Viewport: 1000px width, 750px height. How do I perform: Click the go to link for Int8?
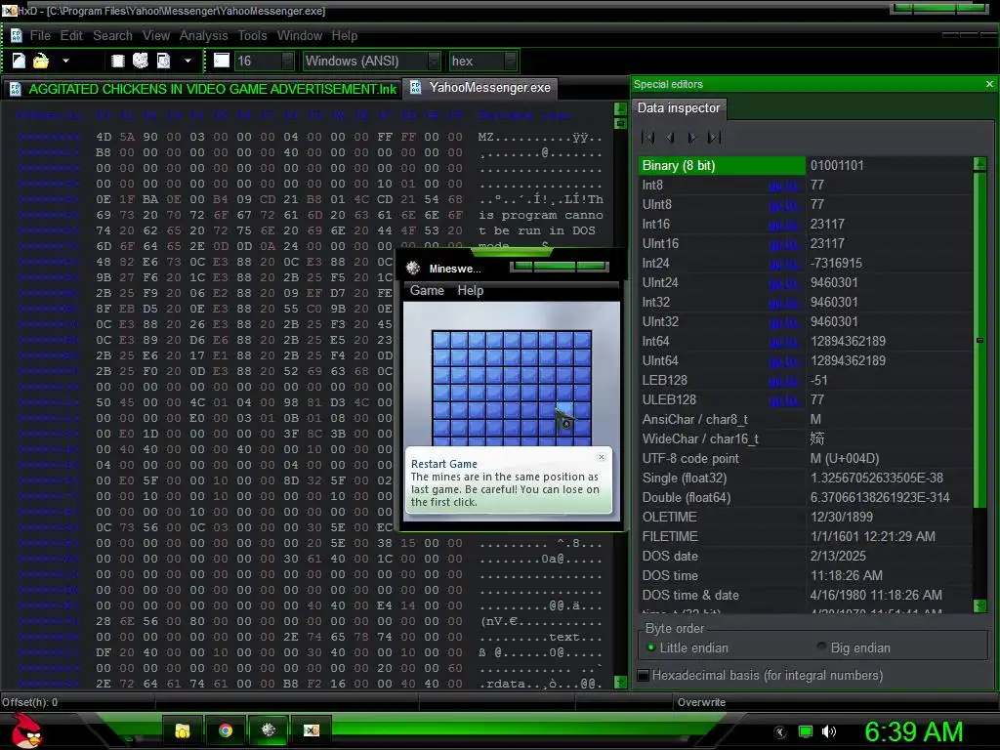(784, 186)
